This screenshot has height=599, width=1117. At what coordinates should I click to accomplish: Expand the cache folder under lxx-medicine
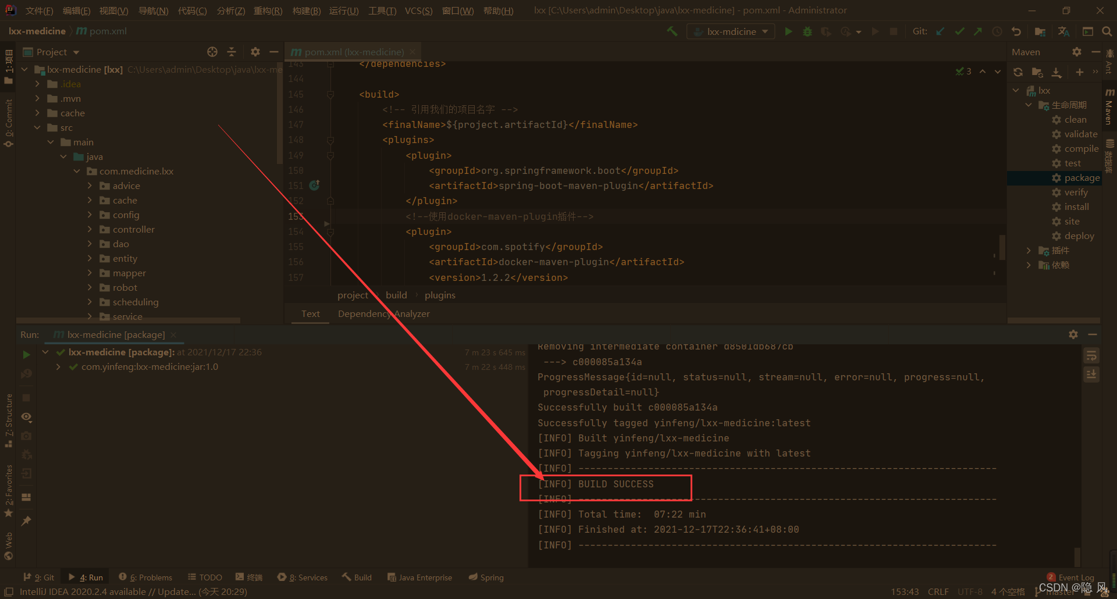click(37, 113)
